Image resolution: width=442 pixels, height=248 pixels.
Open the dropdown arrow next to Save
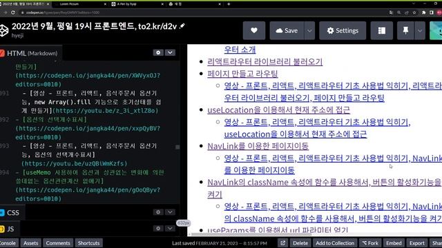coord(309,30)
